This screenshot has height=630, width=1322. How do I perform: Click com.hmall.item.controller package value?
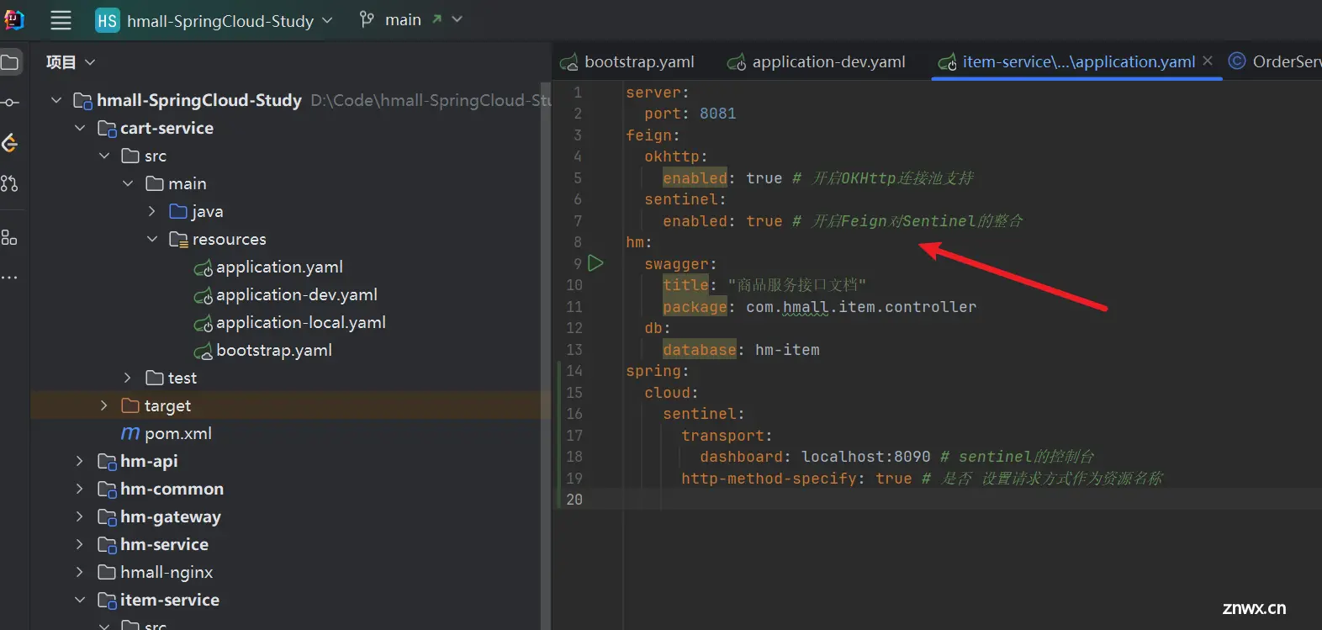click(861, 307)
